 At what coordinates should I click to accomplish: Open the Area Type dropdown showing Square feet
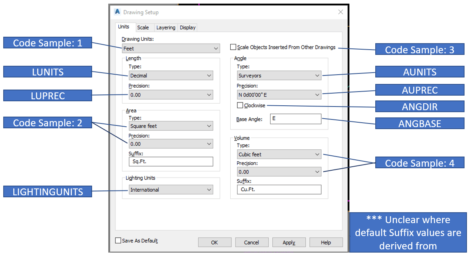pyautogui.click(x=170, y=126)
